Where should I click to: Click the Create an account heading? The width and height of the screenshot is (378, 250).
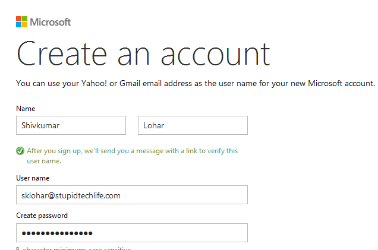tap(143, 54)
